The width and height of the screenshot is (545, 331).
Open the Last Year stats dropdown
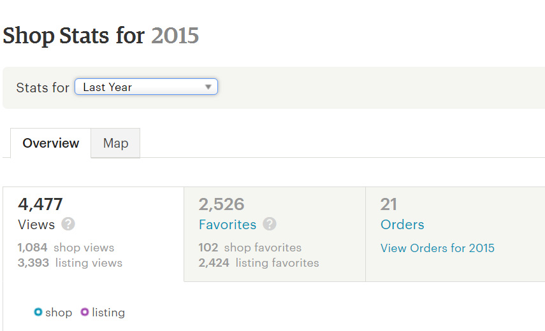146,87
